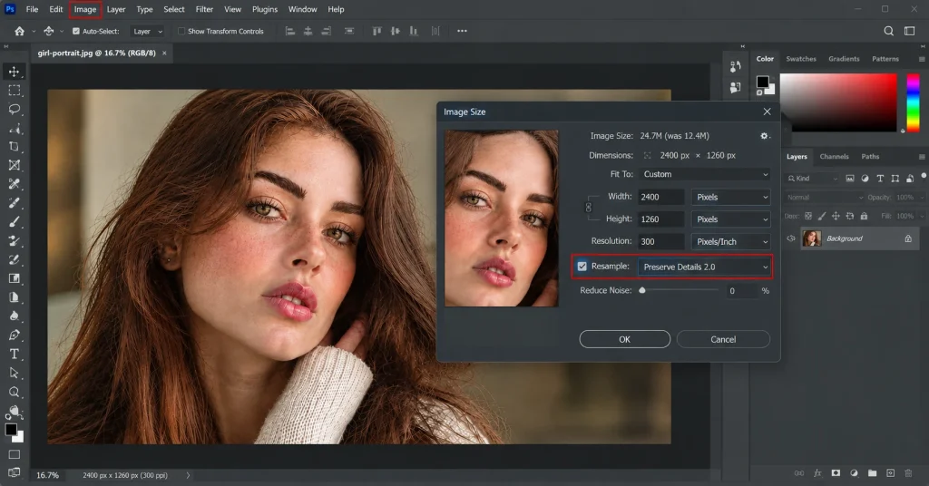Screen dimensions: 929x486
Task: Click Cancel in Image Size dialog
Action: tap(723, 339)
